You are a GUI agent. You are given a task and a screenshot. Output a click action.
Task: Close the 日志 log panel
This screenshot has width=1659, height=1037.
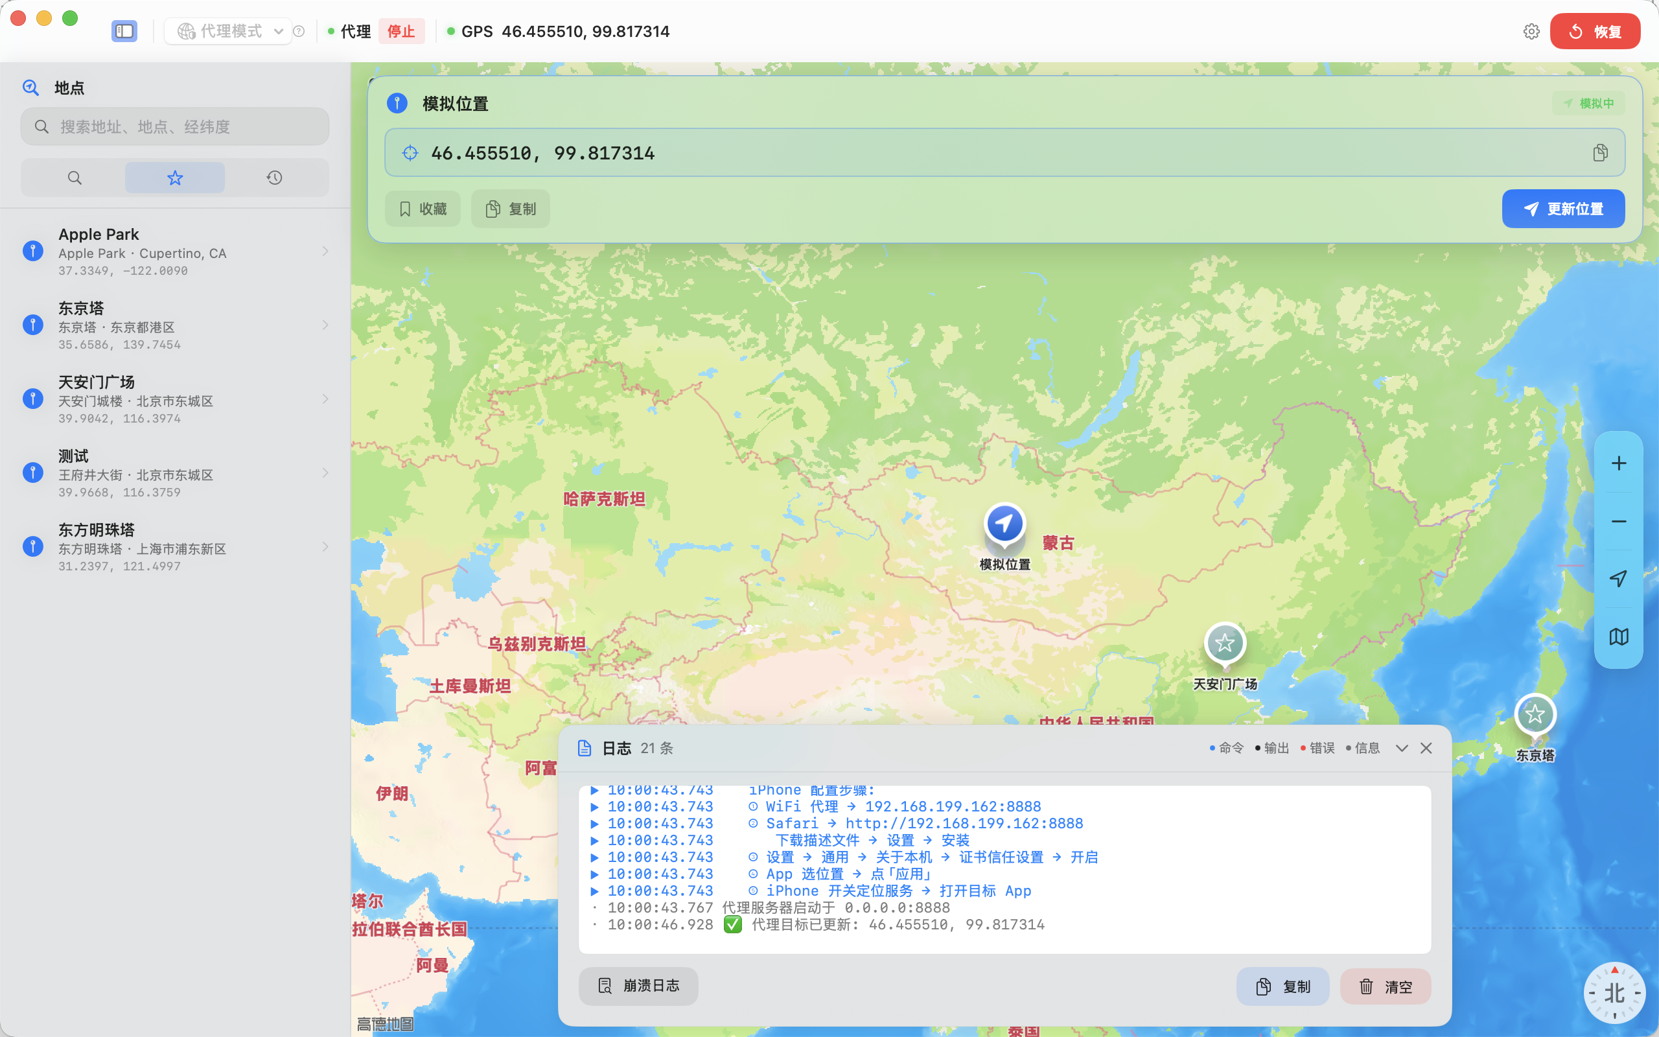[x=1426, y=748]
